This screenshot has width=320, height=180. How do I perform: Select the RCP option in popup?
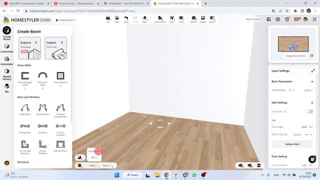click(93, 157)
